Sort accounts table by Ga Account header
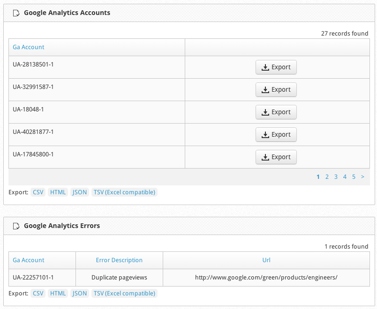377x309 pixels. coord(29,47)
